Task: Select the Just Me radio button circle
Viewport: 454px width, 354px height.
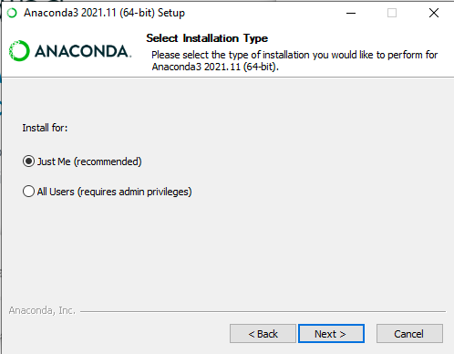Action: coord(28,161)
